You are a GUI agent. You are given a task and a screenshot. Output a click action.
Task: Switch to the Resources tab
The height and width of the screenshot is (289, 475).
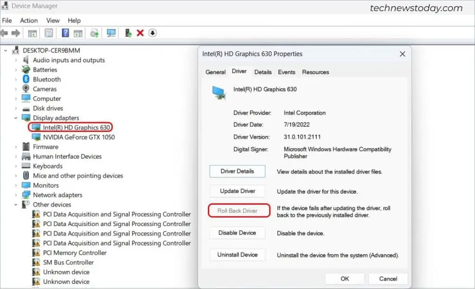[315, 72]
